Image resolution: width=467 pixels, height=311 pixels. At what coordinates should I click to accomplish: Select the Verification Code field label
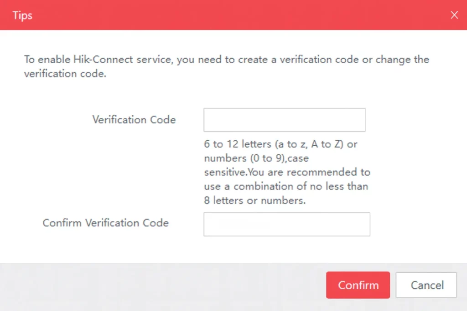coord(134,120)
